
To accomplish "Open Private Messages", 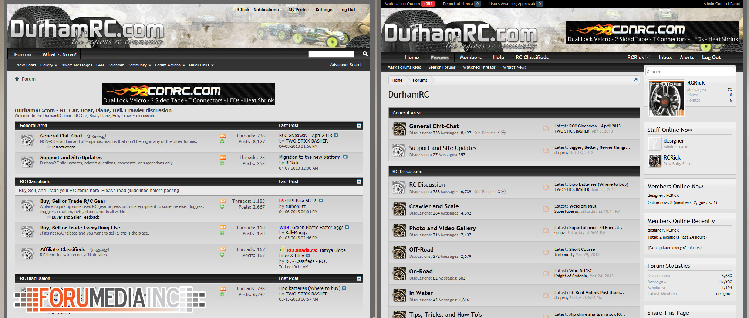I will (77, 65).
